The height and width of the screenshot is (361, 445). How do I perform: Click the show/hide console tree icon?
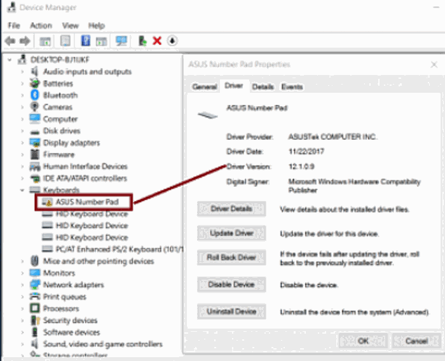45,41
